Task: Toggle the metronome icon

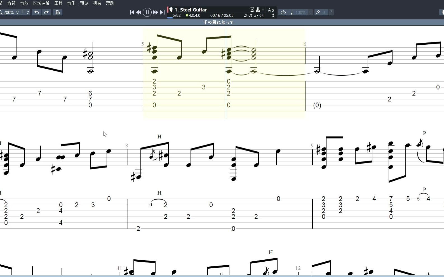Action: pyautogui.click(x=258, y=9)
